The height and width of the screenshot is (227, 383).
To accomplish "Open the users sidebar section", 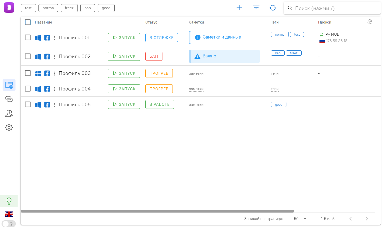I will click(x=9, y=113).
